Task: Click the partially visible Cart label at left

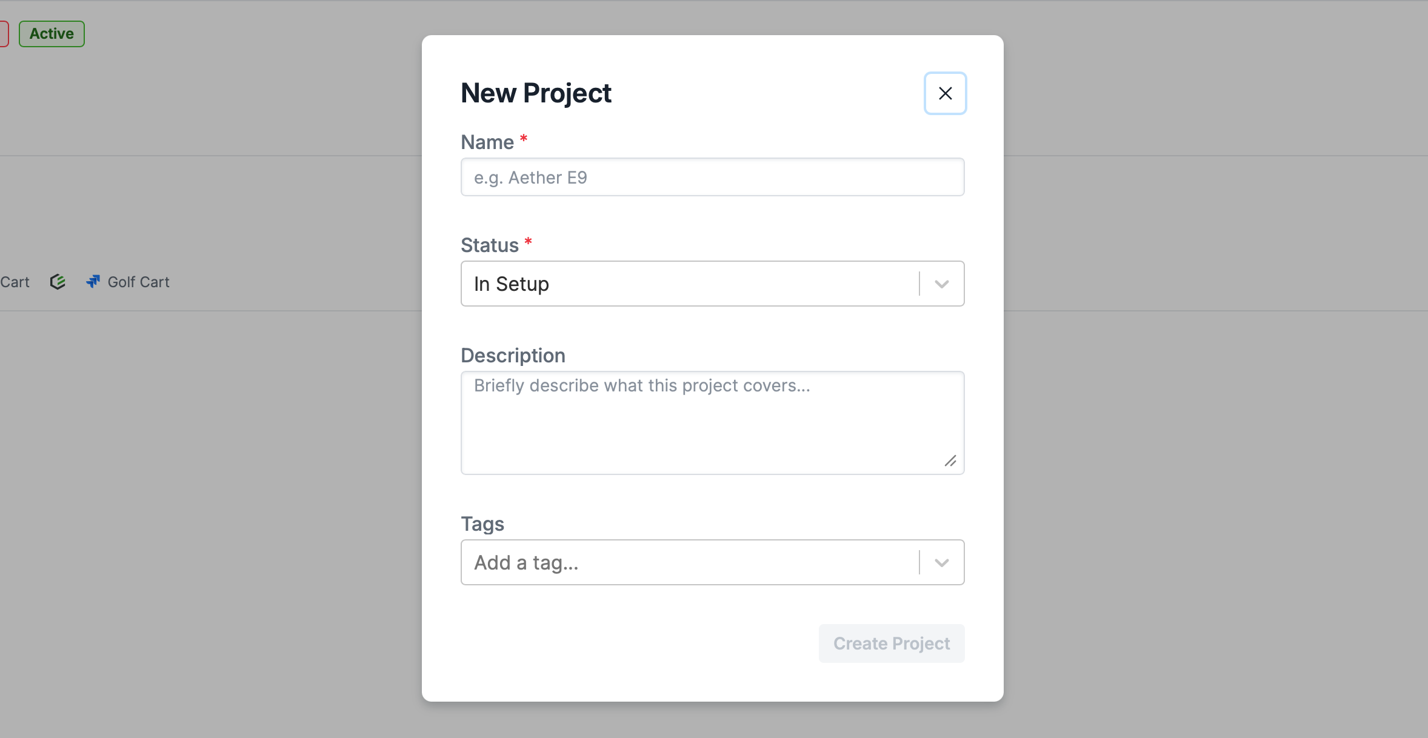Action: 15,282
